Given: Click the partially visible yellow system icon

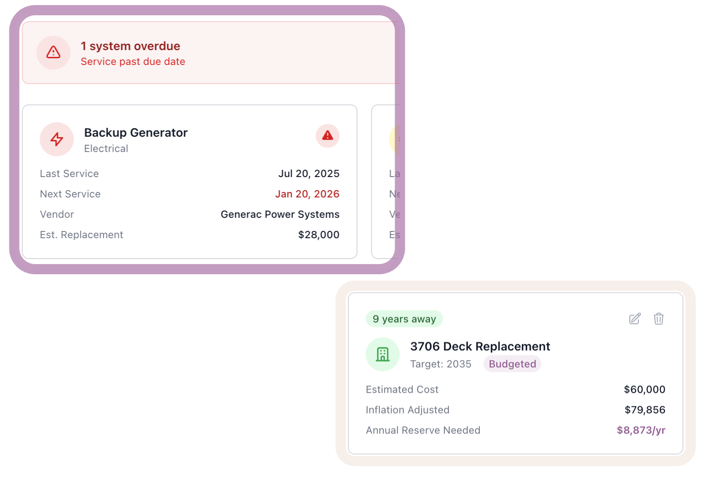Looking at the screenshot, I should 395,139.
